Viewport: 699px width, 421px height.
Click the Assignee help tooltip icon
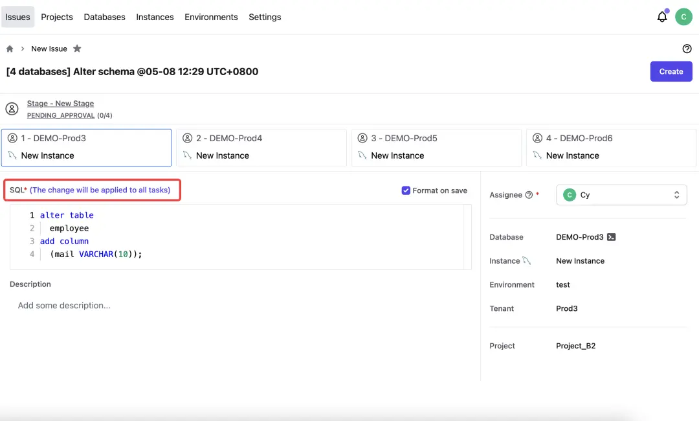point(529,195)
